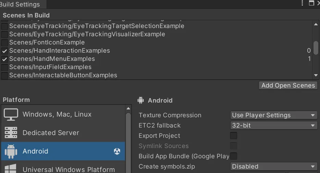
Task: Open the Texture Compression dropdown
Action: (x=273, y=115)
